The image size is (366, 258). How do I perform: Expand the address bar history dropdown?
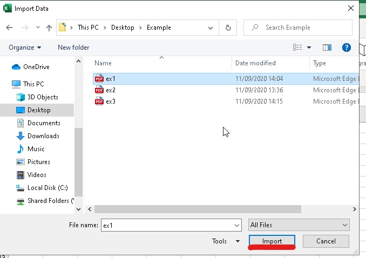211,28
